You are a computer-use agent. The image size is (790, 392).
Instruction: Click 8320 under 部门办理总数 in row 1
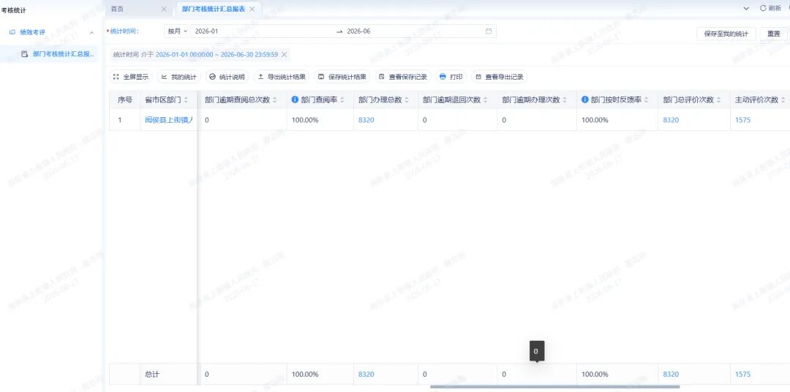366,120
